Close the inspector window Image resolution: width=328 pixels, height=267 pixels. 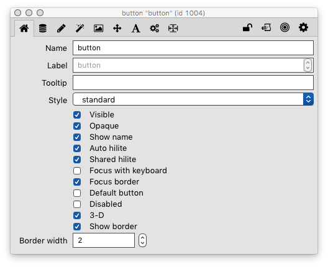(18, 13)
